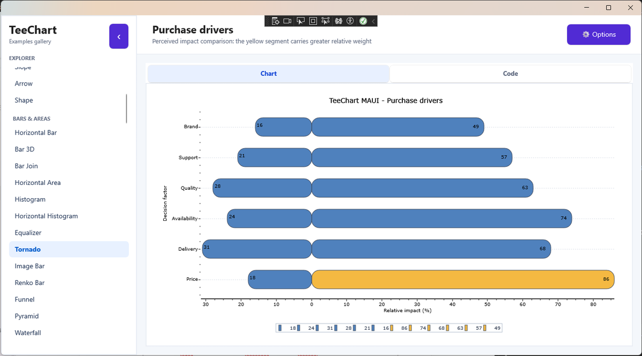Enable track focused element tool

click(x=325, y=21)
